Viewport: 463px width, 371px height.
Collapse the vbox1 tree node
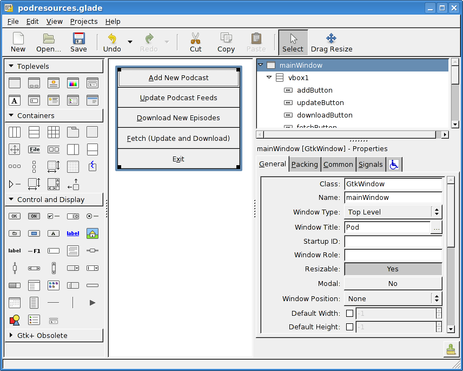point(269,77)
